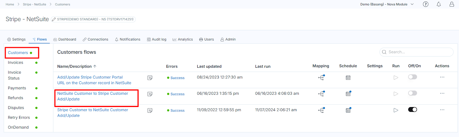Open the help question mark icon

426,4
